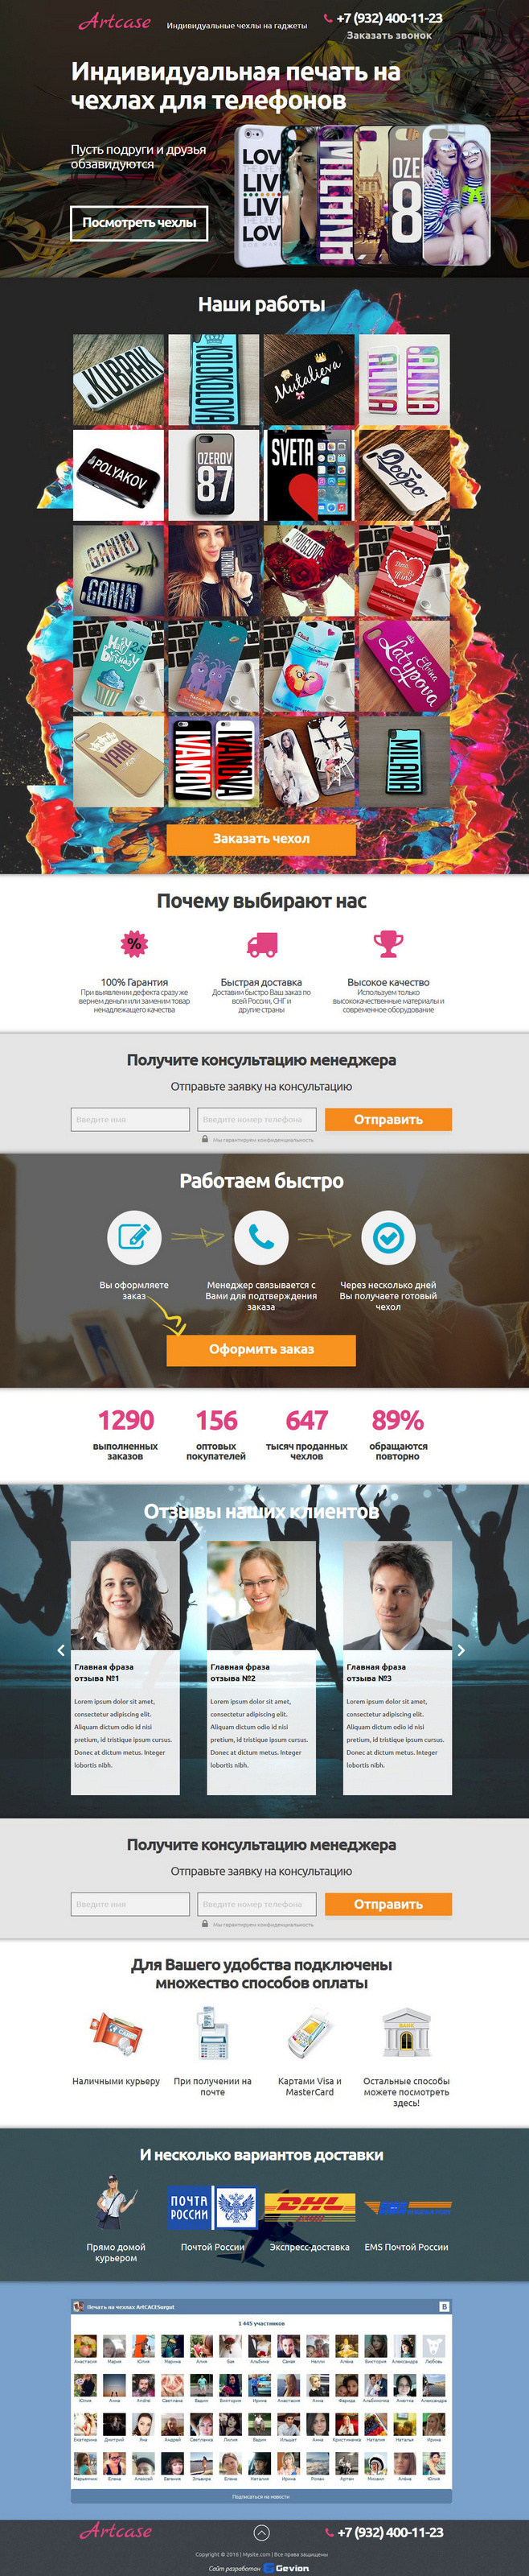Show next testimonials with the right arrow

461,1650
